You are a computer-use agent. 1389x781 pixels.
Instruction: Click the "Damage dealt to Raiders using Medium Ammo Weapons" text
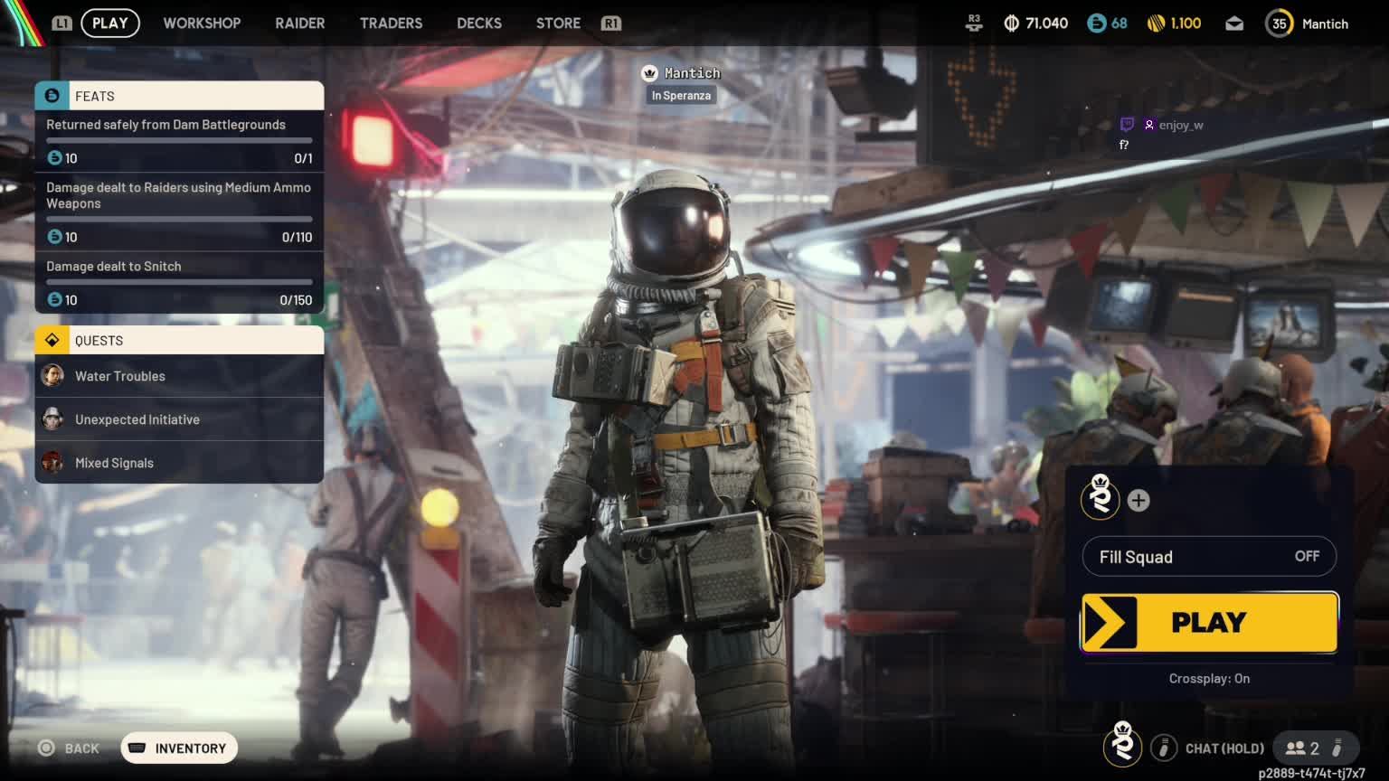178,195
